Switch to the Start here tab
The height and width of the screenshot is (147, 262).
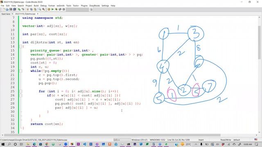tap(6, 14)
